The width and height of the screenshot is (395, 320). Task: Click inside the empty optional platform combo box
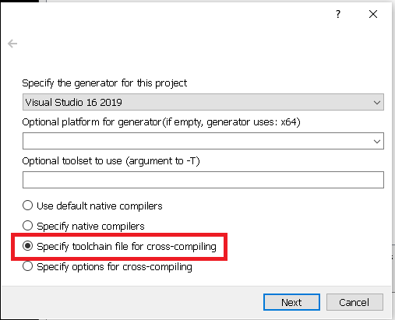point(203,141)
